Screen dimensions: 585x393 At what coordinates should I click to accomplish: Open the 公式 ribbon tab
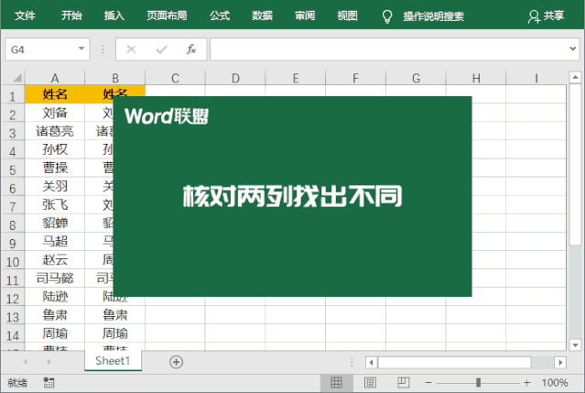[220, 16]
